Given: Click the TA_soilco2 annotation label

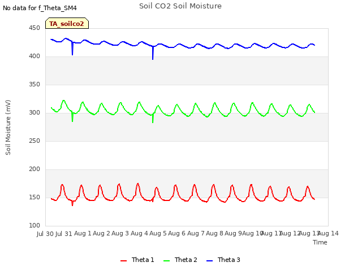Looking at the screenshot, I should [x=67, y=24].
